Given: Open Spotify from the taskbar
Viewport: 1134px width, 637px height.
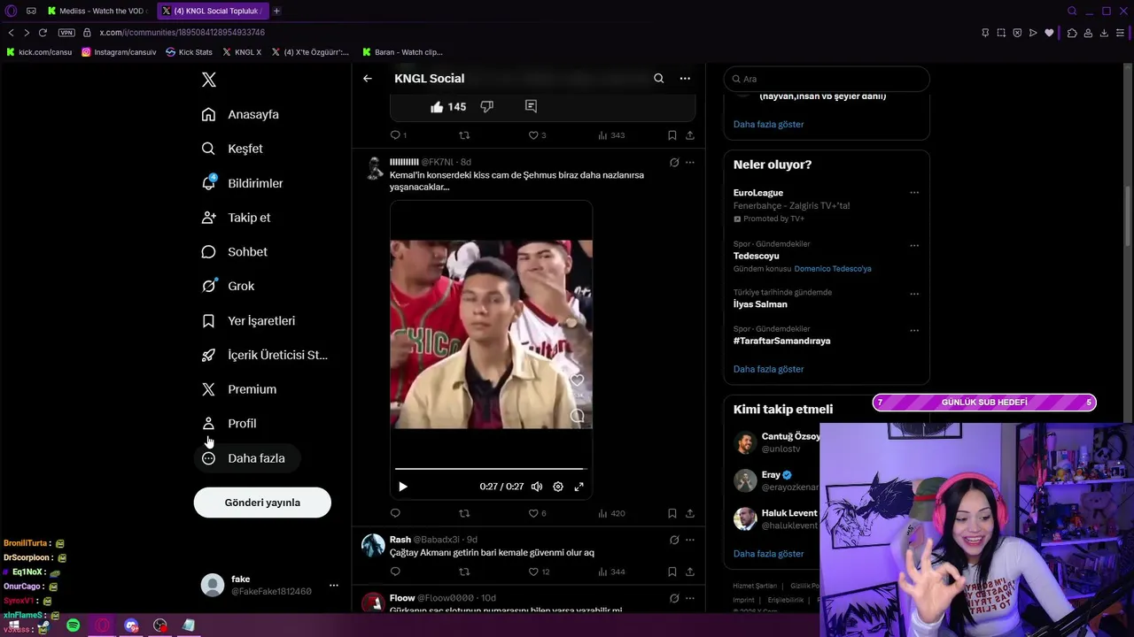Looking at the screenshot, I should (73, 625).
